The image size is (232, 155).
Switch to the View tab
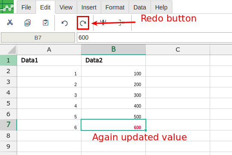[x=66, y=7]
